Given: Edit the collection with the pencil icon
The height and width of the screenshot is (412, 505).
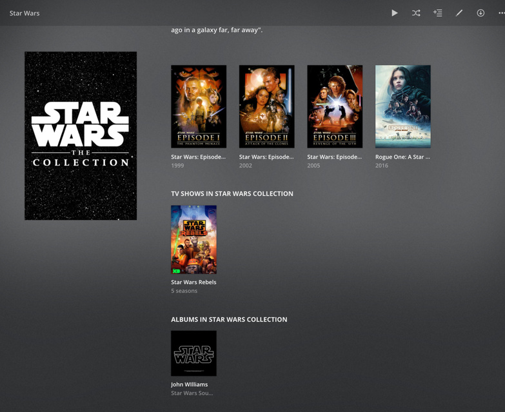Looking at the screenshot, I should click(x=459, y=13).
